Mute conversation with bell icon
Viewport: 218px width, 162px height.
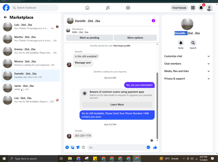click(x=181, y=43)
